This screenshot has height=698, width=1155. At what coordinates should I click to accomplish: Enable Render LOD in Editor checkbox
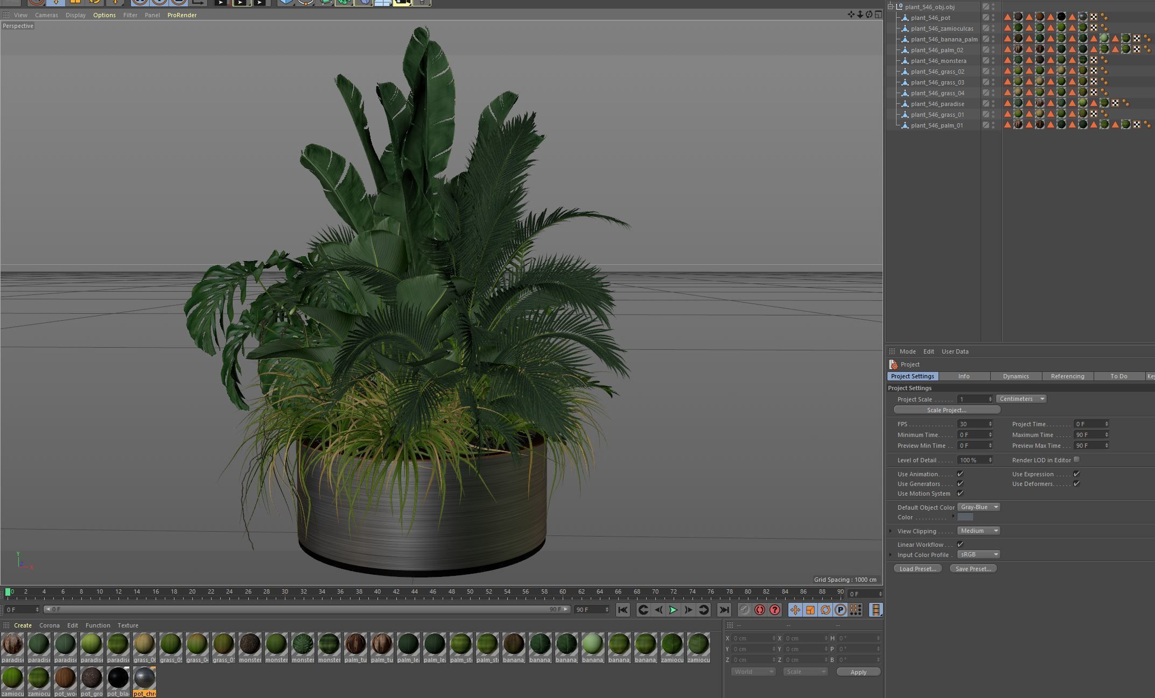[1076, 460]
